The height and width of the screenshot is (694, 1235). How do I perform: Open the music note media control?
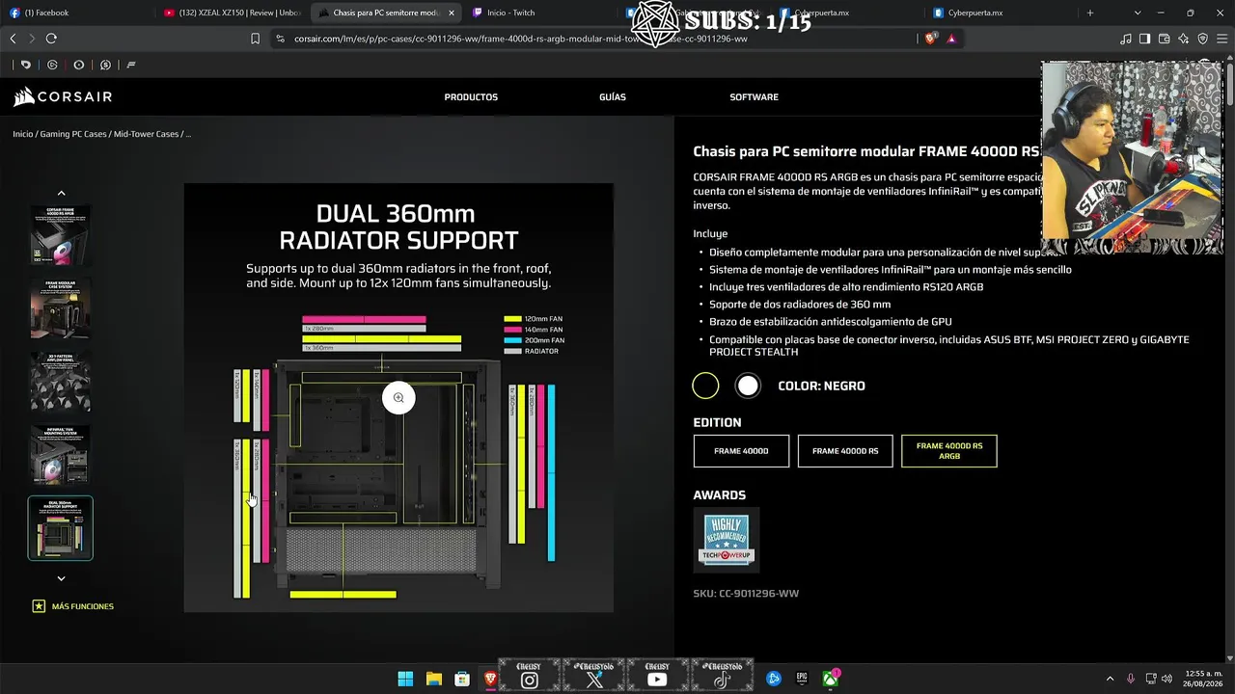coord(1126,39)
